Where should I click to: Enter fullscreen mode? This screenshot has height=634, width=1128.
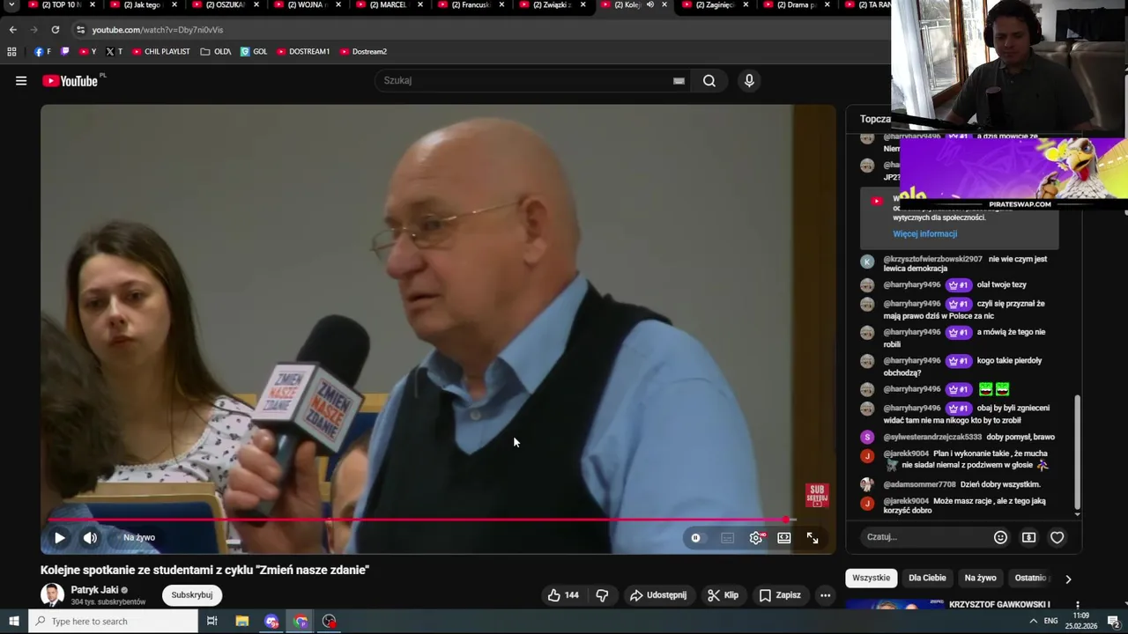(813, 538)
